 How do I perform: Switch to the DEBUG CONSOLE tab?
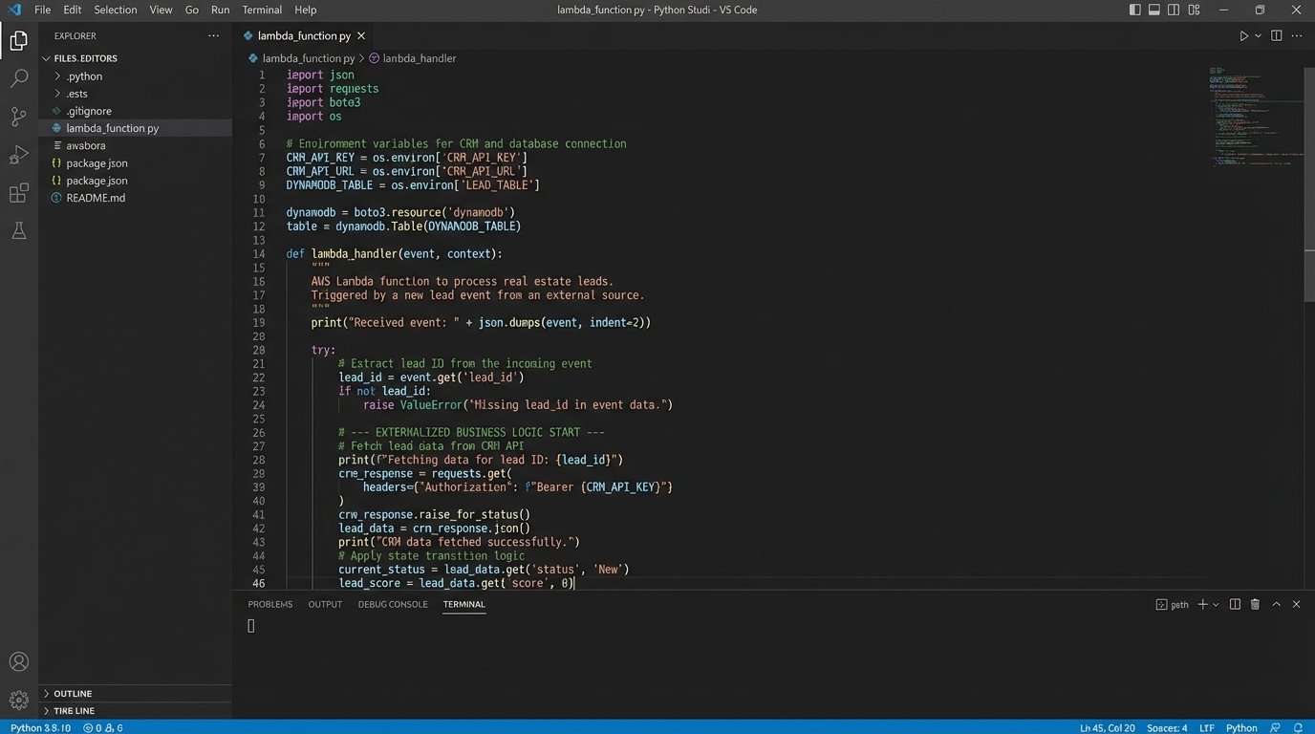pos(393,604)
